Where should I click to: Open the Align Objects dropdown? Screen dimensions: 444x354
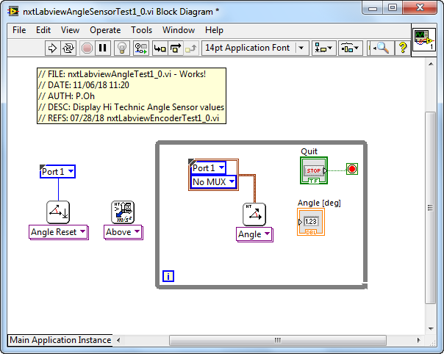click(x=324, y=48)
